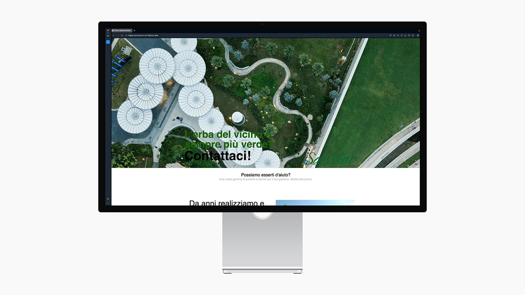Click the blue sky thumbnail image
The image size is (525, 295).
tap(315, 202)
